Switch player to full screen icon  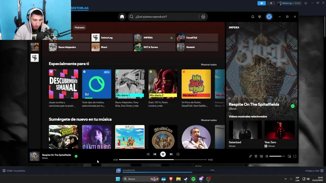click(295, 156)
